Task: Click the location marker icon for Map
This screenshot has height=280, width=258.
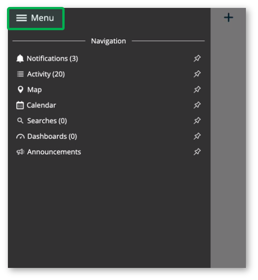Action: point(20,90)
